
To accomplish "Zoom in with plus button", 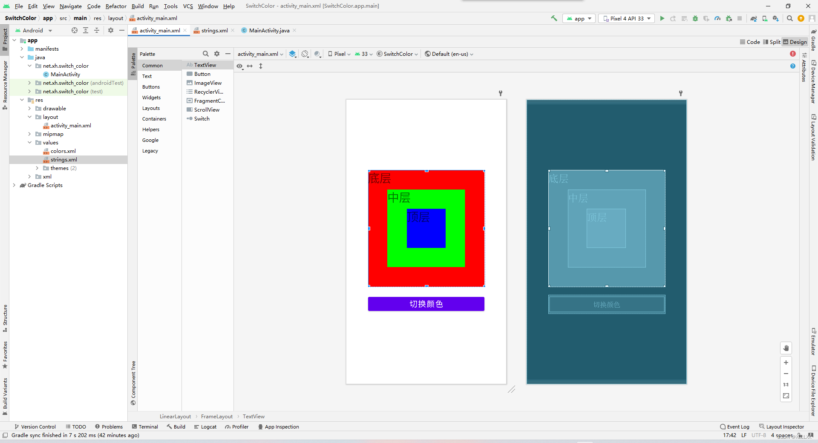I will click(x=786, y=362).
